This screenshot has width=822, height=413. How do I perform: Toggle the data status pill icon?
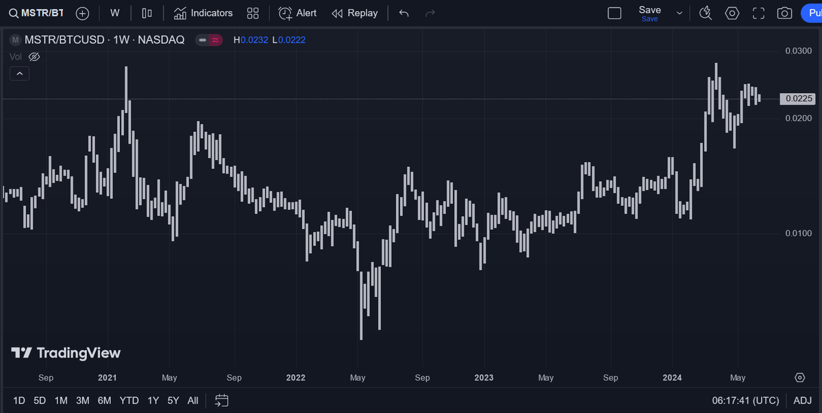coord(209,40)
